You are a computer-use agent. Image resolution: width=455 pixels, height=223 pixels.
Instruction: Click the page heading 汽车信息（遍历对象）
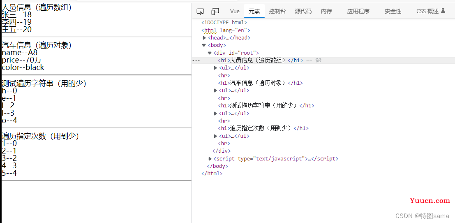(x=37, y=45)
